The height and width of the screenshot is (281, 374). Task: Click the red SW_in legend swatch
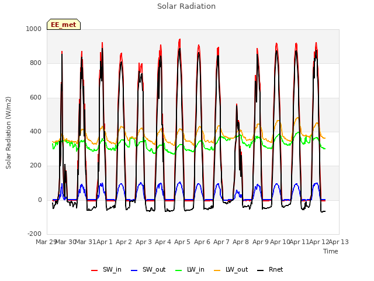95,270
